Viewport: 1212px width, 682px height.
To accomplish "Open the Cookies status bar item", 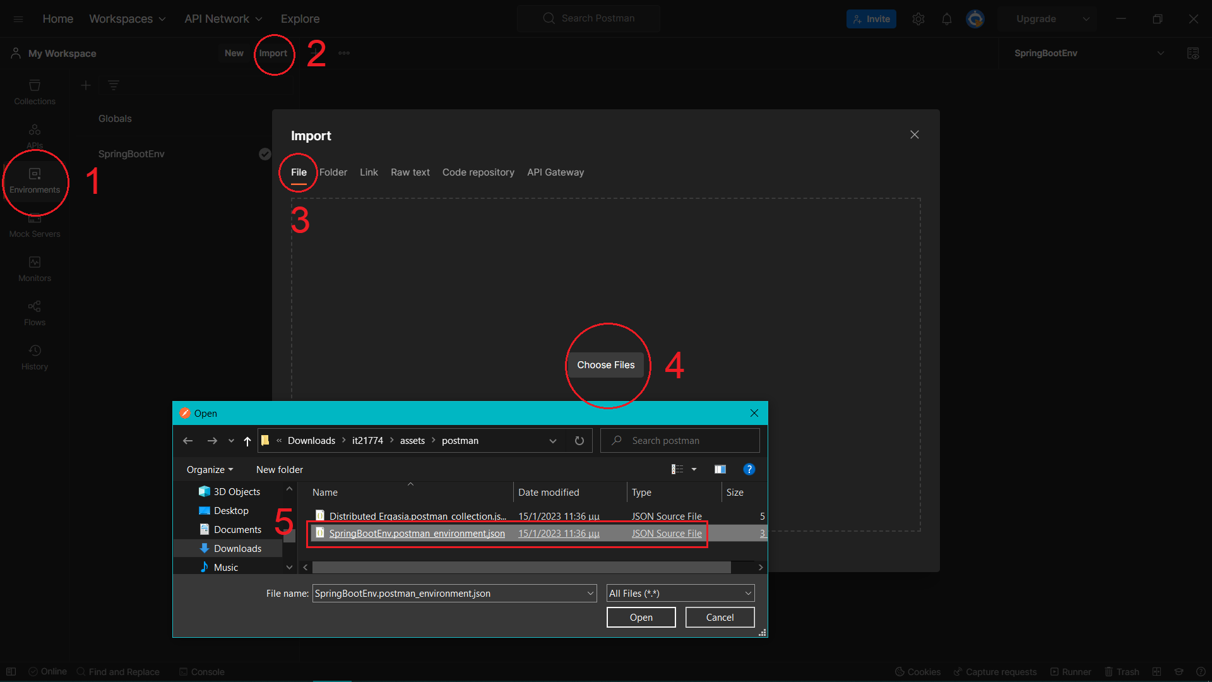I will coord(918,672).
